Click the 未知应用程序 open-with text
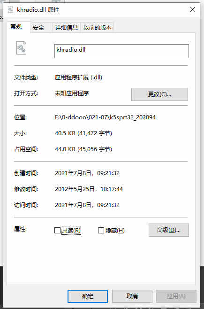Screen dimensions: 204x309 (72, 93)
